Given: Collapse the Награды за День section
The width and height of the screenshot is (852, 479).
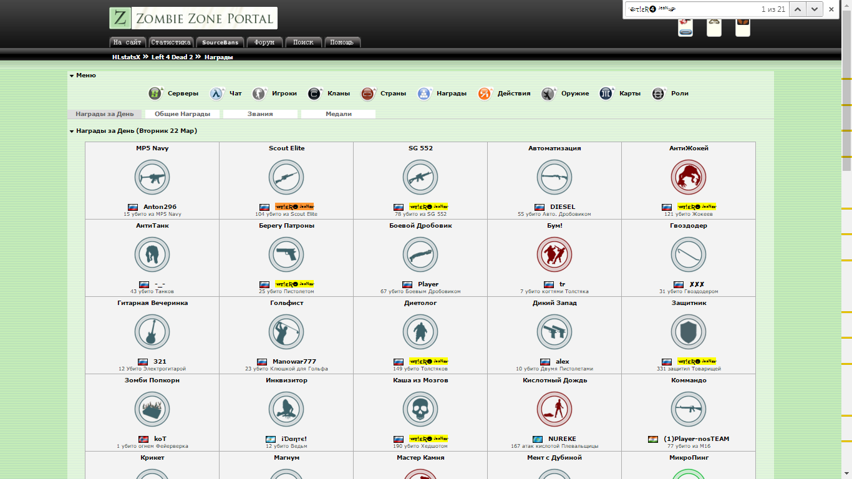Looking at the screenshot, I should pyautogui.click(x=72, y=132).
